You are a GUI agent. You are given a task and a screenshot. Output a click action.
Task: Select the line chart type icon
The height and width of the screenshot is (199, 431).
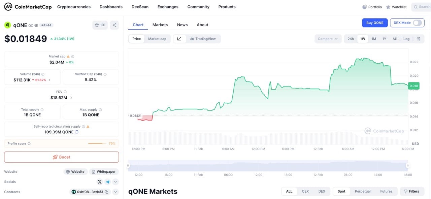[179, 39]
